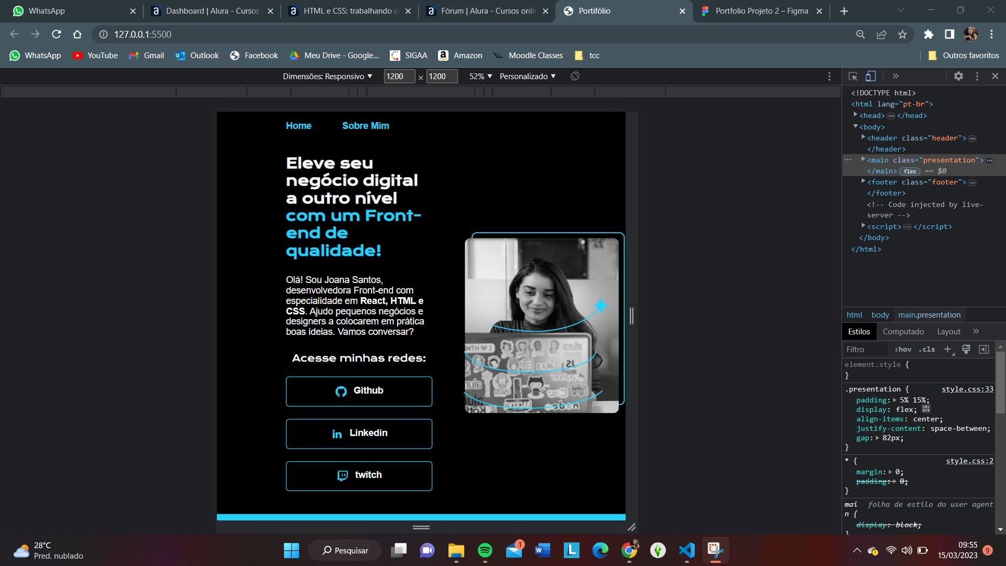Switch to the Portfolio Projeto 2 Figma tab
This screenshot has width=1006, height=566.
coord(761,11)
